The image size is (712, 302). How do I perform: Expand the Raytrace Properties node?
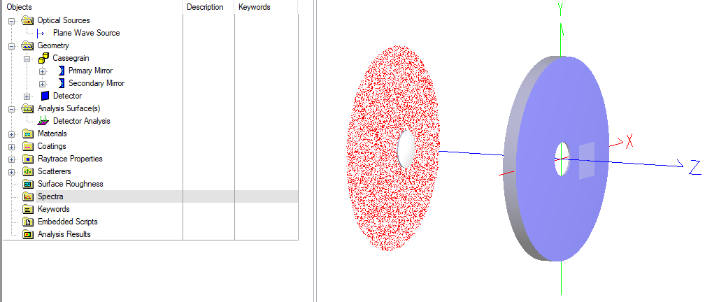click(x=12, y=159)
